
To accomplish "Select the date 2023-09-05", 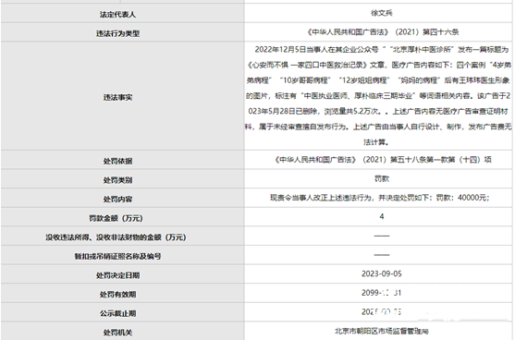I will (382, 273).
